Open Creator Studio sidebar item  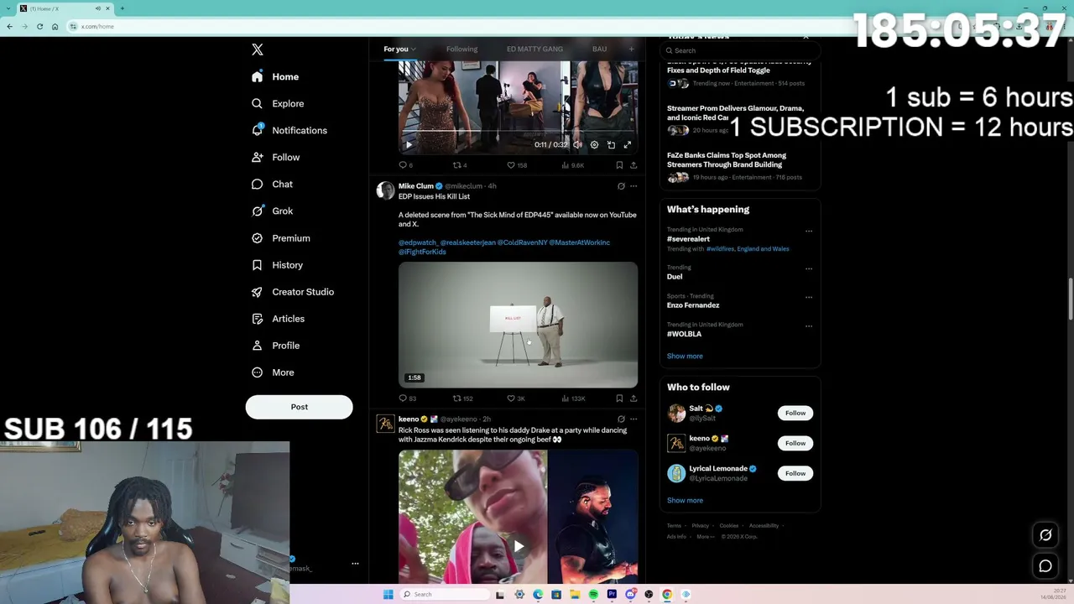point(292,292)
